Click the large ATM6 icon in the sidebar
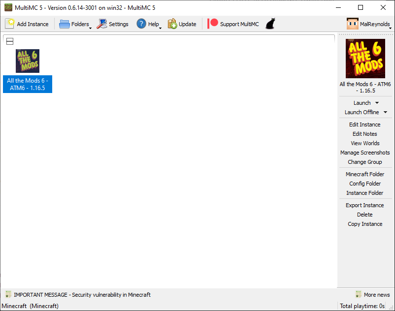 coord(365,59)
